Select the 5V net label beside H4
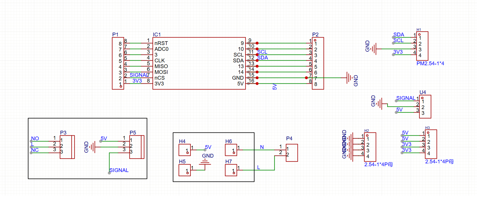Screen dimensions: 477x213 click(x=208, y=147)
